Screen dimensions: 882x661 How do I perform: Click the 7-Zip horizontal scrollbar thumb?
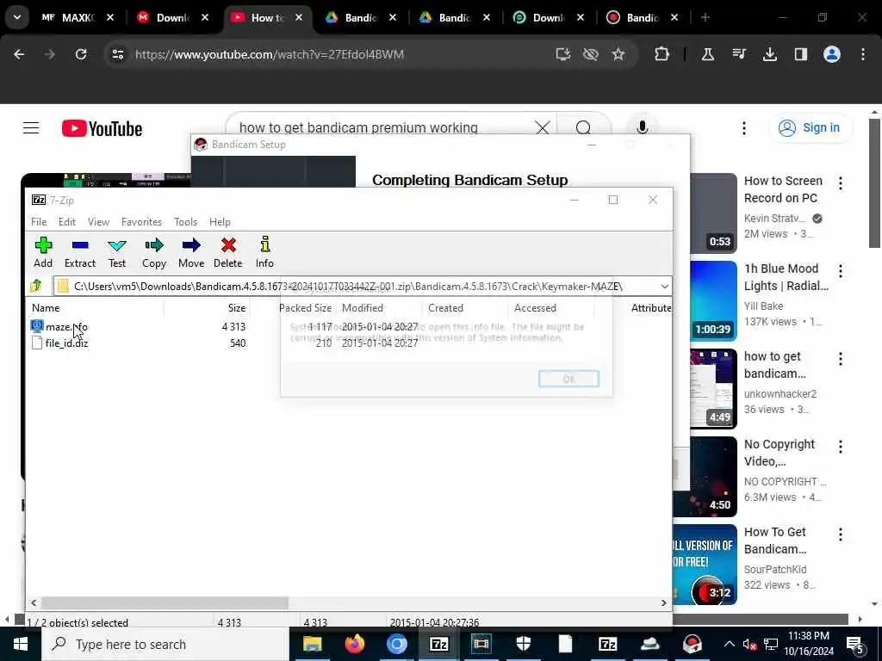click(165, 602)
